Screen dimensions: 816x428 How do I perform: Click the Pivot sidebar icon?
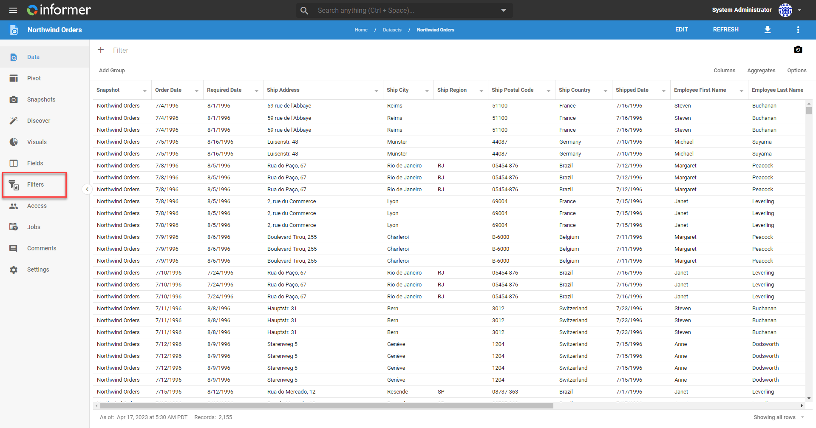(14, 78)
